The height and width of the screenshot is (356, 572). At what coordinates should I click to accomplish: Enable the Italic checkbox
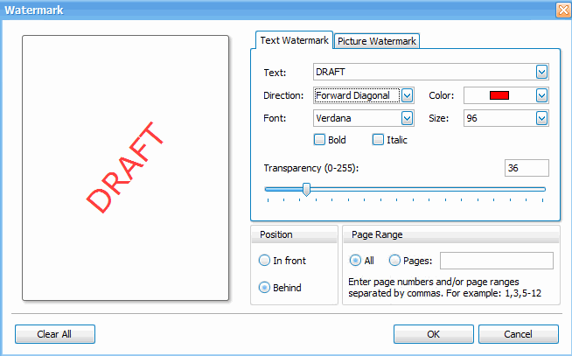379,139
